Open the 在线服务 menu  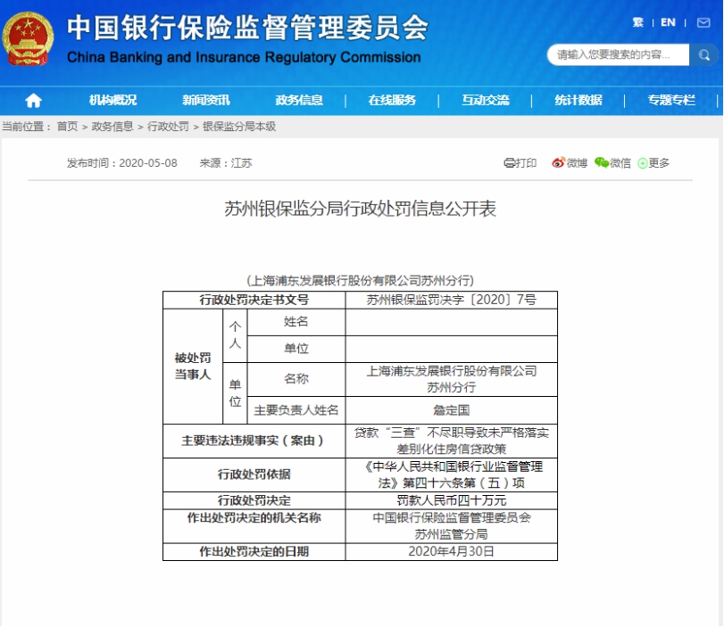(x=392, y=100)
